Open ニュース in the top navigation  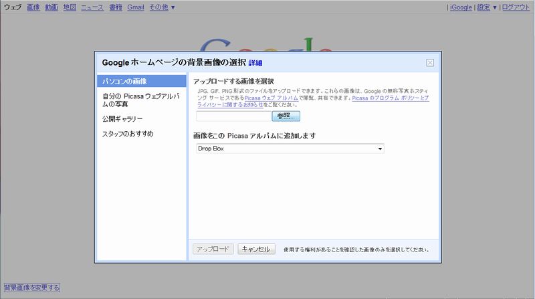(x=92, y=7)
